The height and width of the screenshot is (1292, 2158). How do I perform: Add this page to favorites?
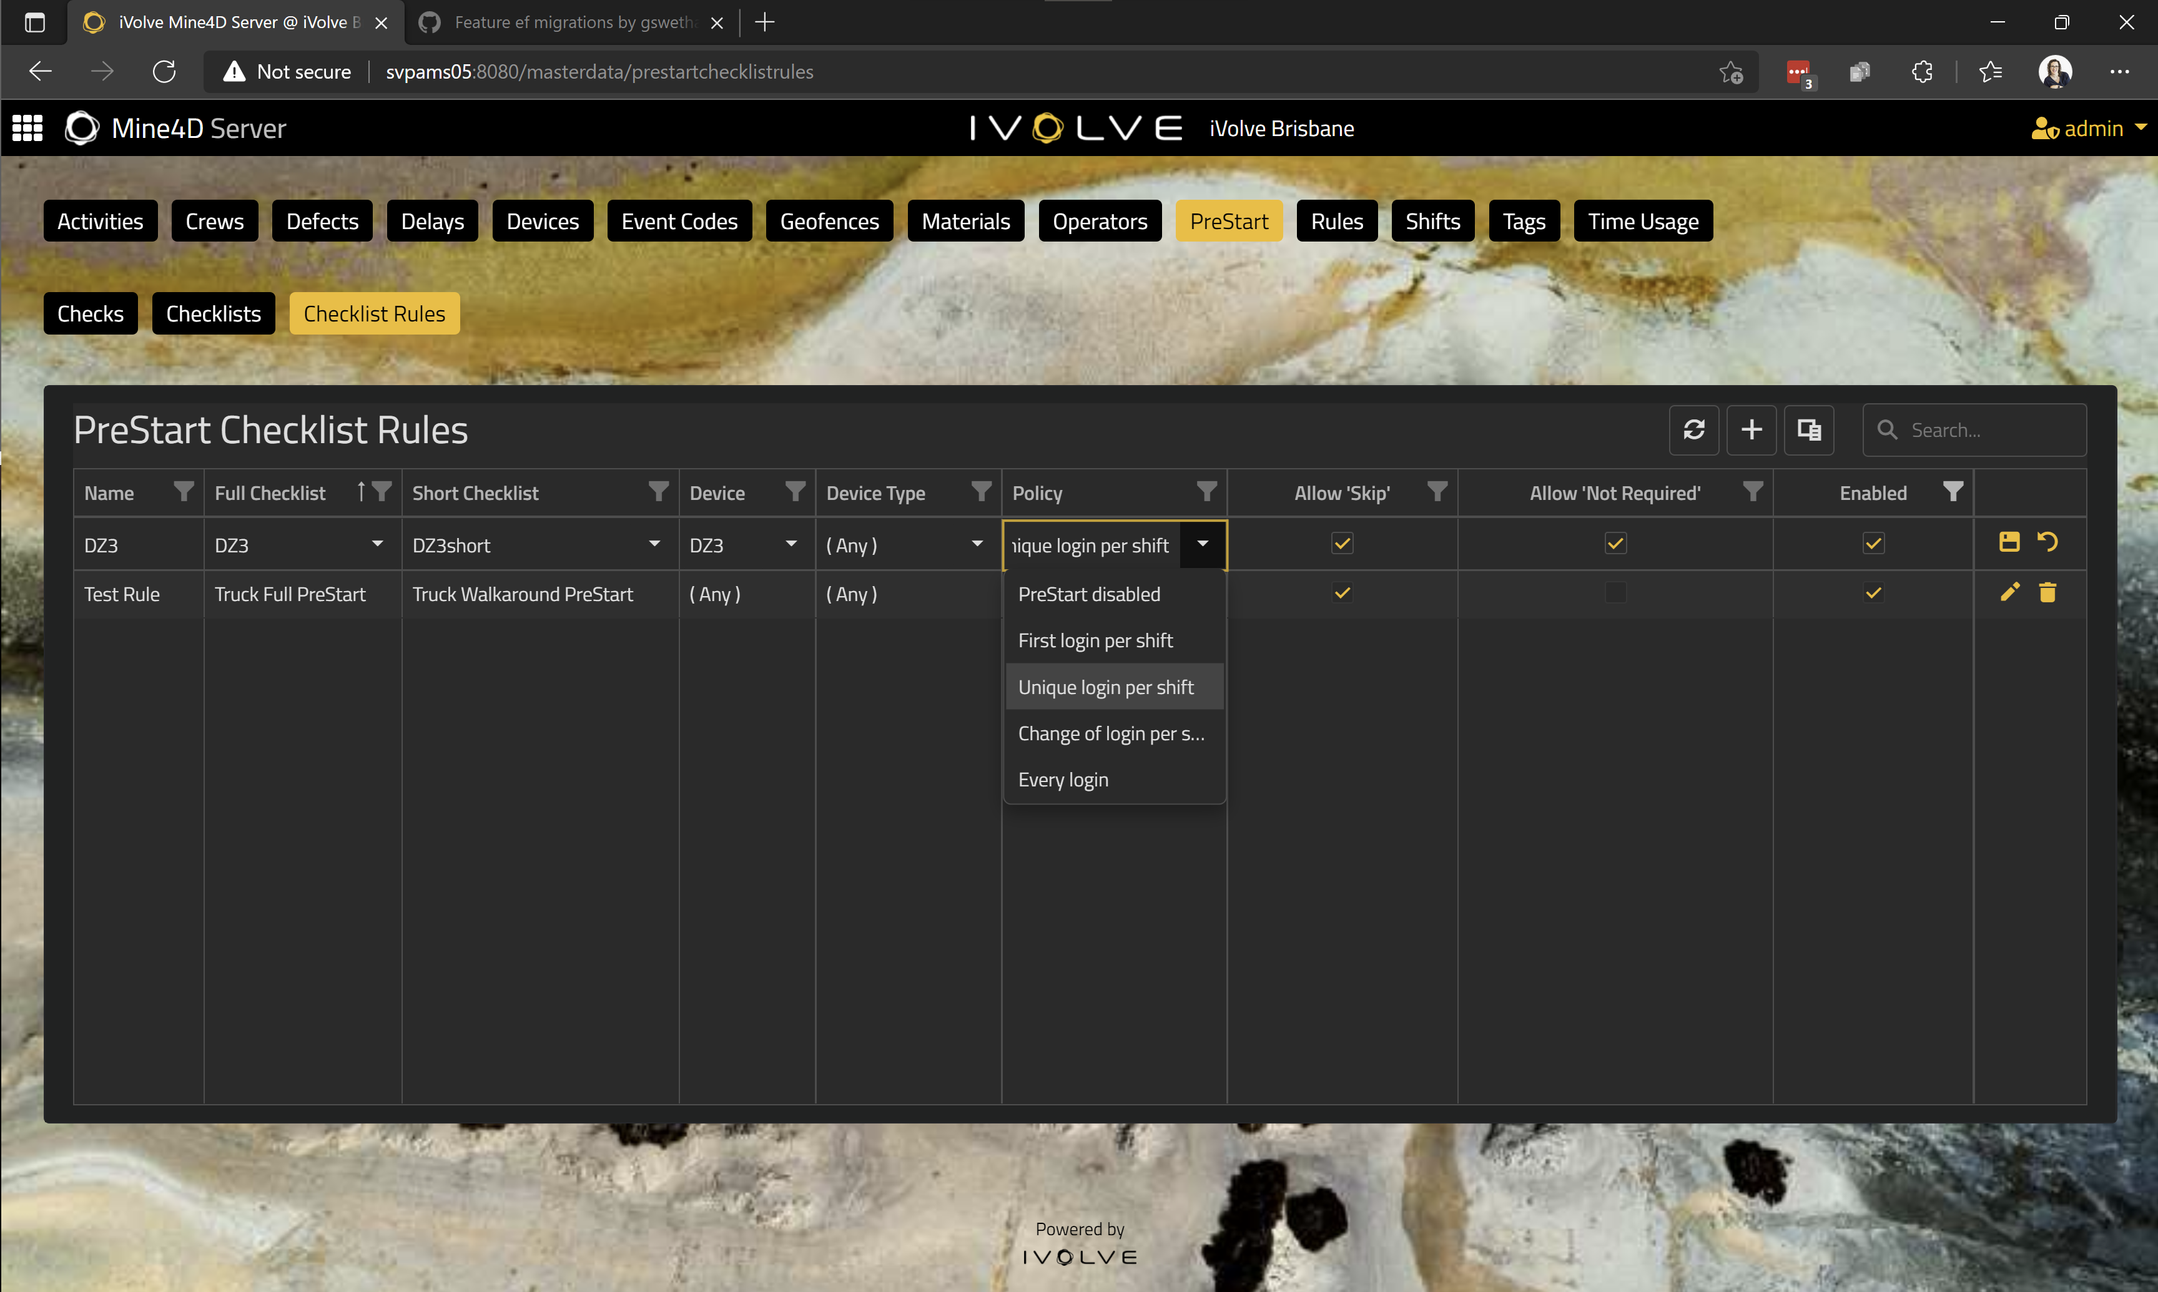1730,71
